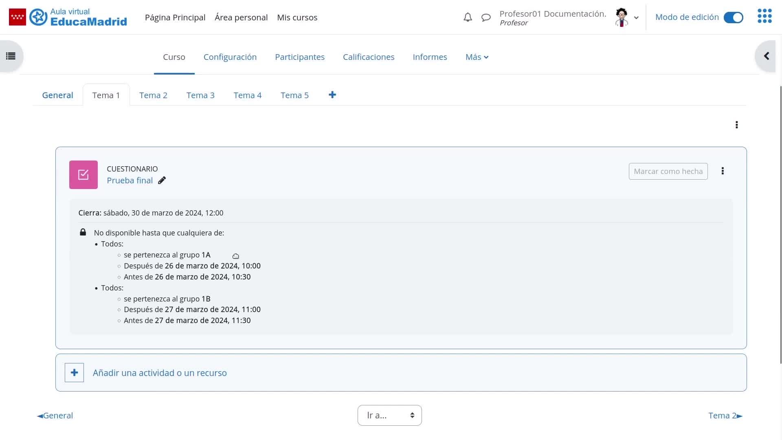Open the Tema 1 section three-dot menu

[x=736, y=125]
